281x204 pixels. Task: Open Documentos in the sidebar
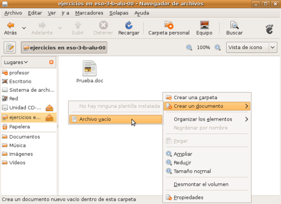pos(24,137)
